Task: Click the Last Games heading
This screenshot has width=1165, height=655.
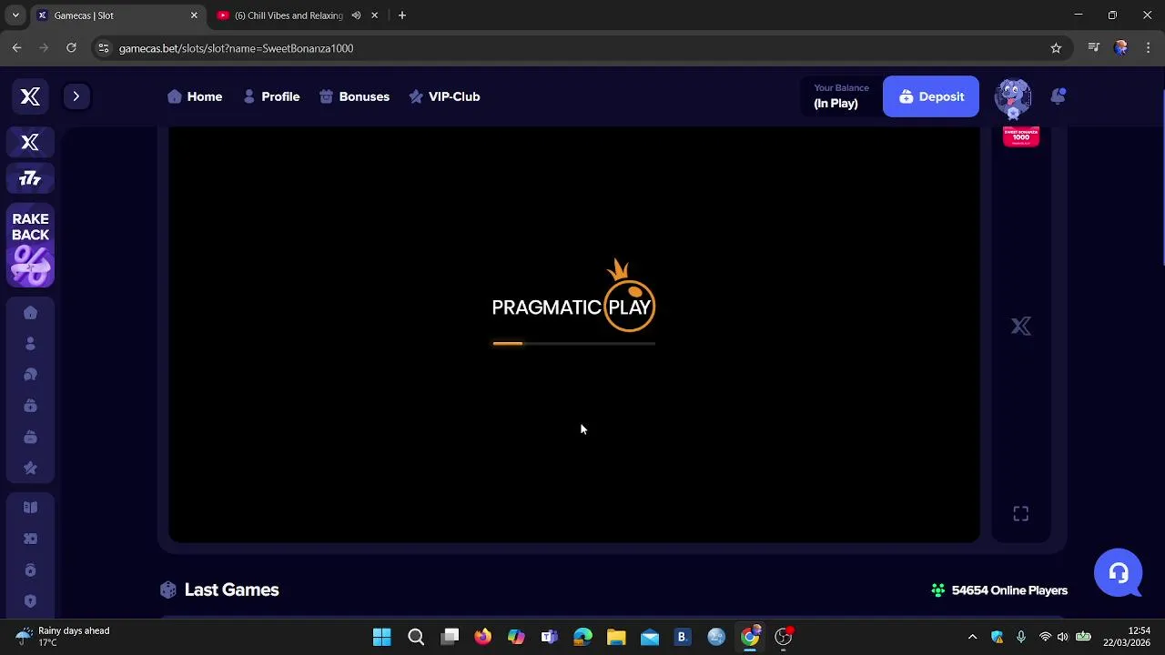Action: click(x=231, y=590)
